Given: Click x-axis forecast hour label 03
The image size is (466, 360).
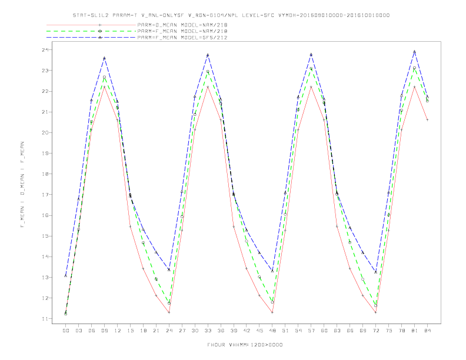Looking at the screenshot, I should (x=78, y=331).
